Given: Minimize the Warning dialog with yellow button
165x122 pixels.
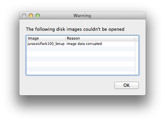Looking at the screenshot, I should point(31,16).
